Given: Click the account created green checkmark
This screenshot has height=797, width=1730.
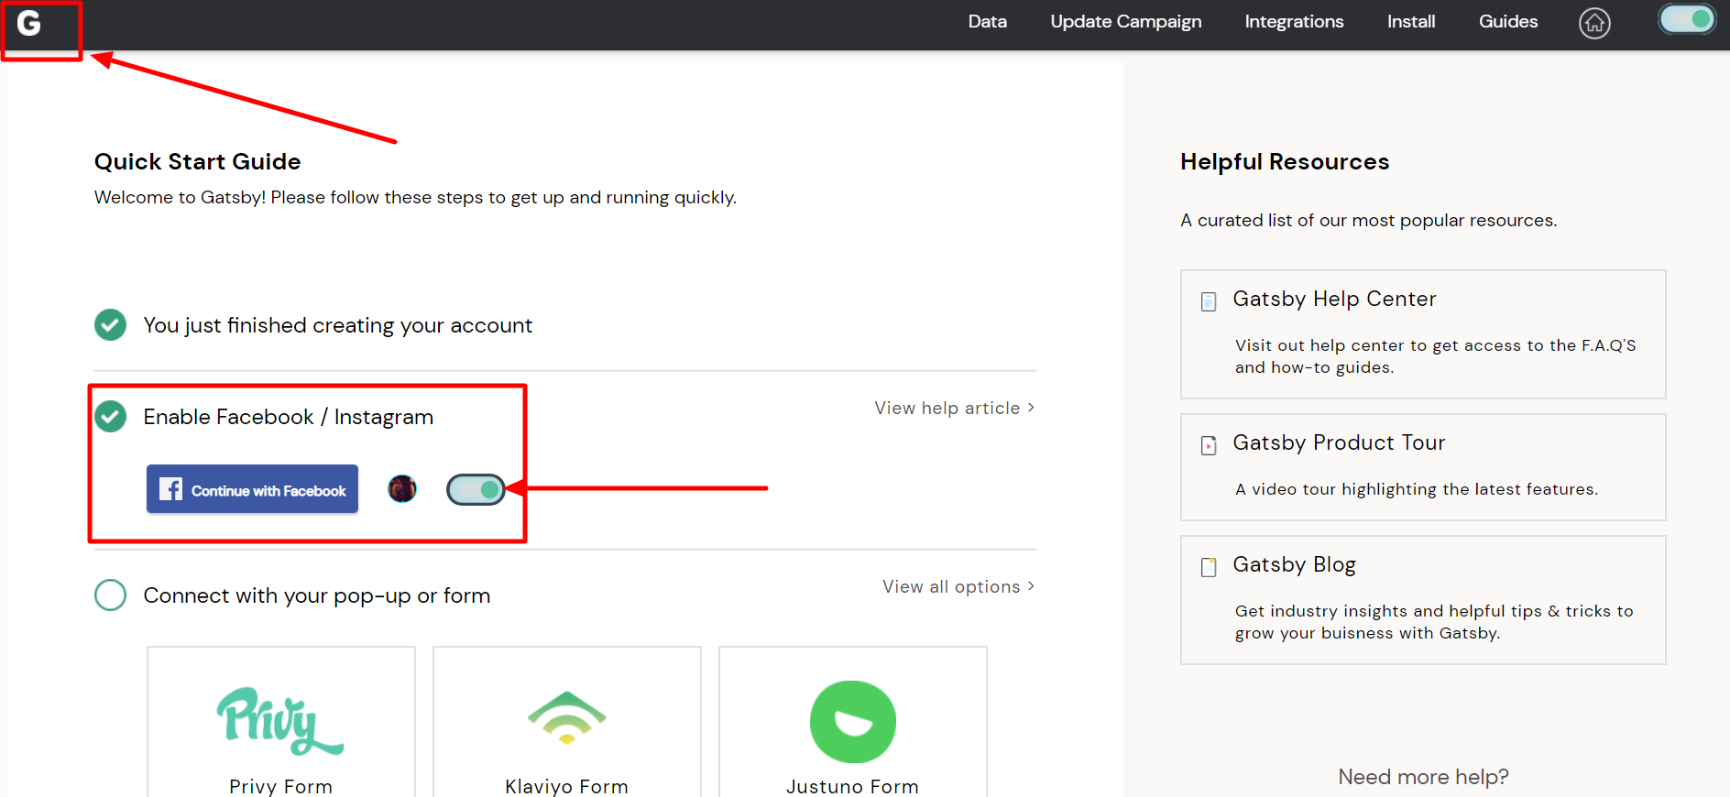Looking at the screenshot, I should pyautogui.click(x=111, y=325).
